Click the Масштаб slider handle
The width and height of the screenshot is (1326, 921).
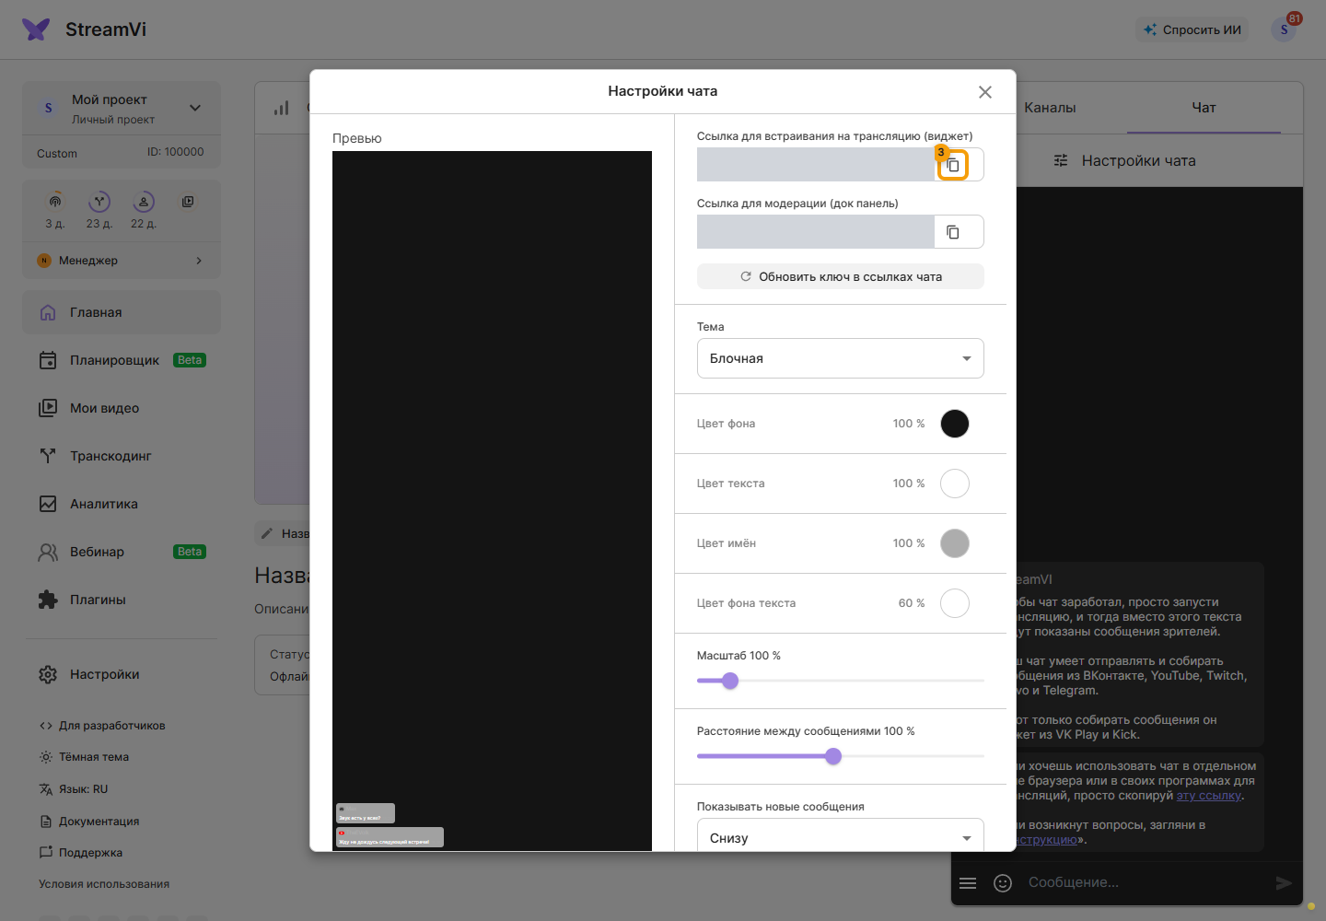coord(730,681)
